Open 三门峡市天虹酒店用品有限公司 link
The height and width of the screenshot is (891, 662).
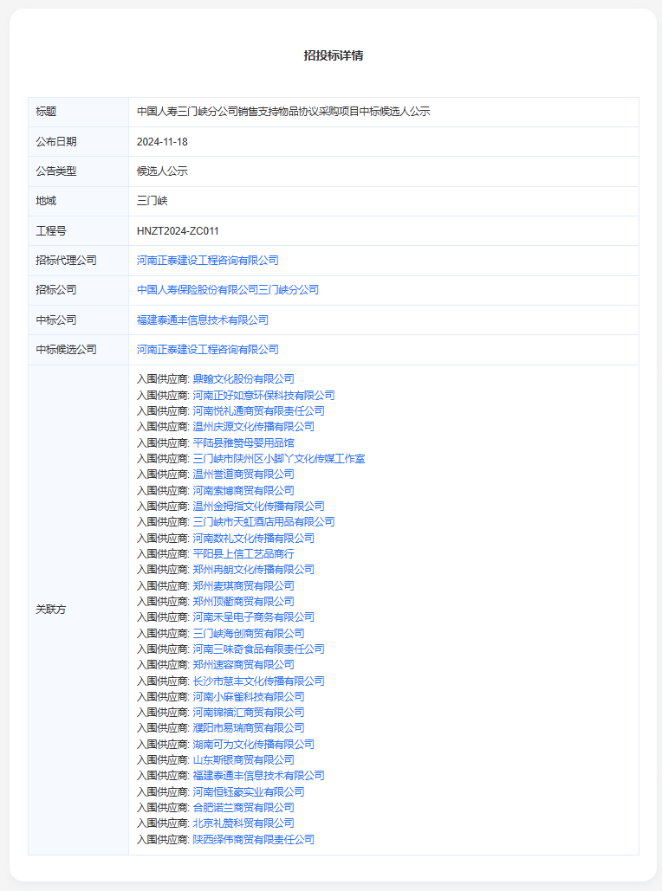(263, 522)
